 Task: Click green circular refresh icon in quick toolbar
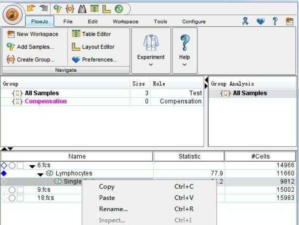coord(119,9)
